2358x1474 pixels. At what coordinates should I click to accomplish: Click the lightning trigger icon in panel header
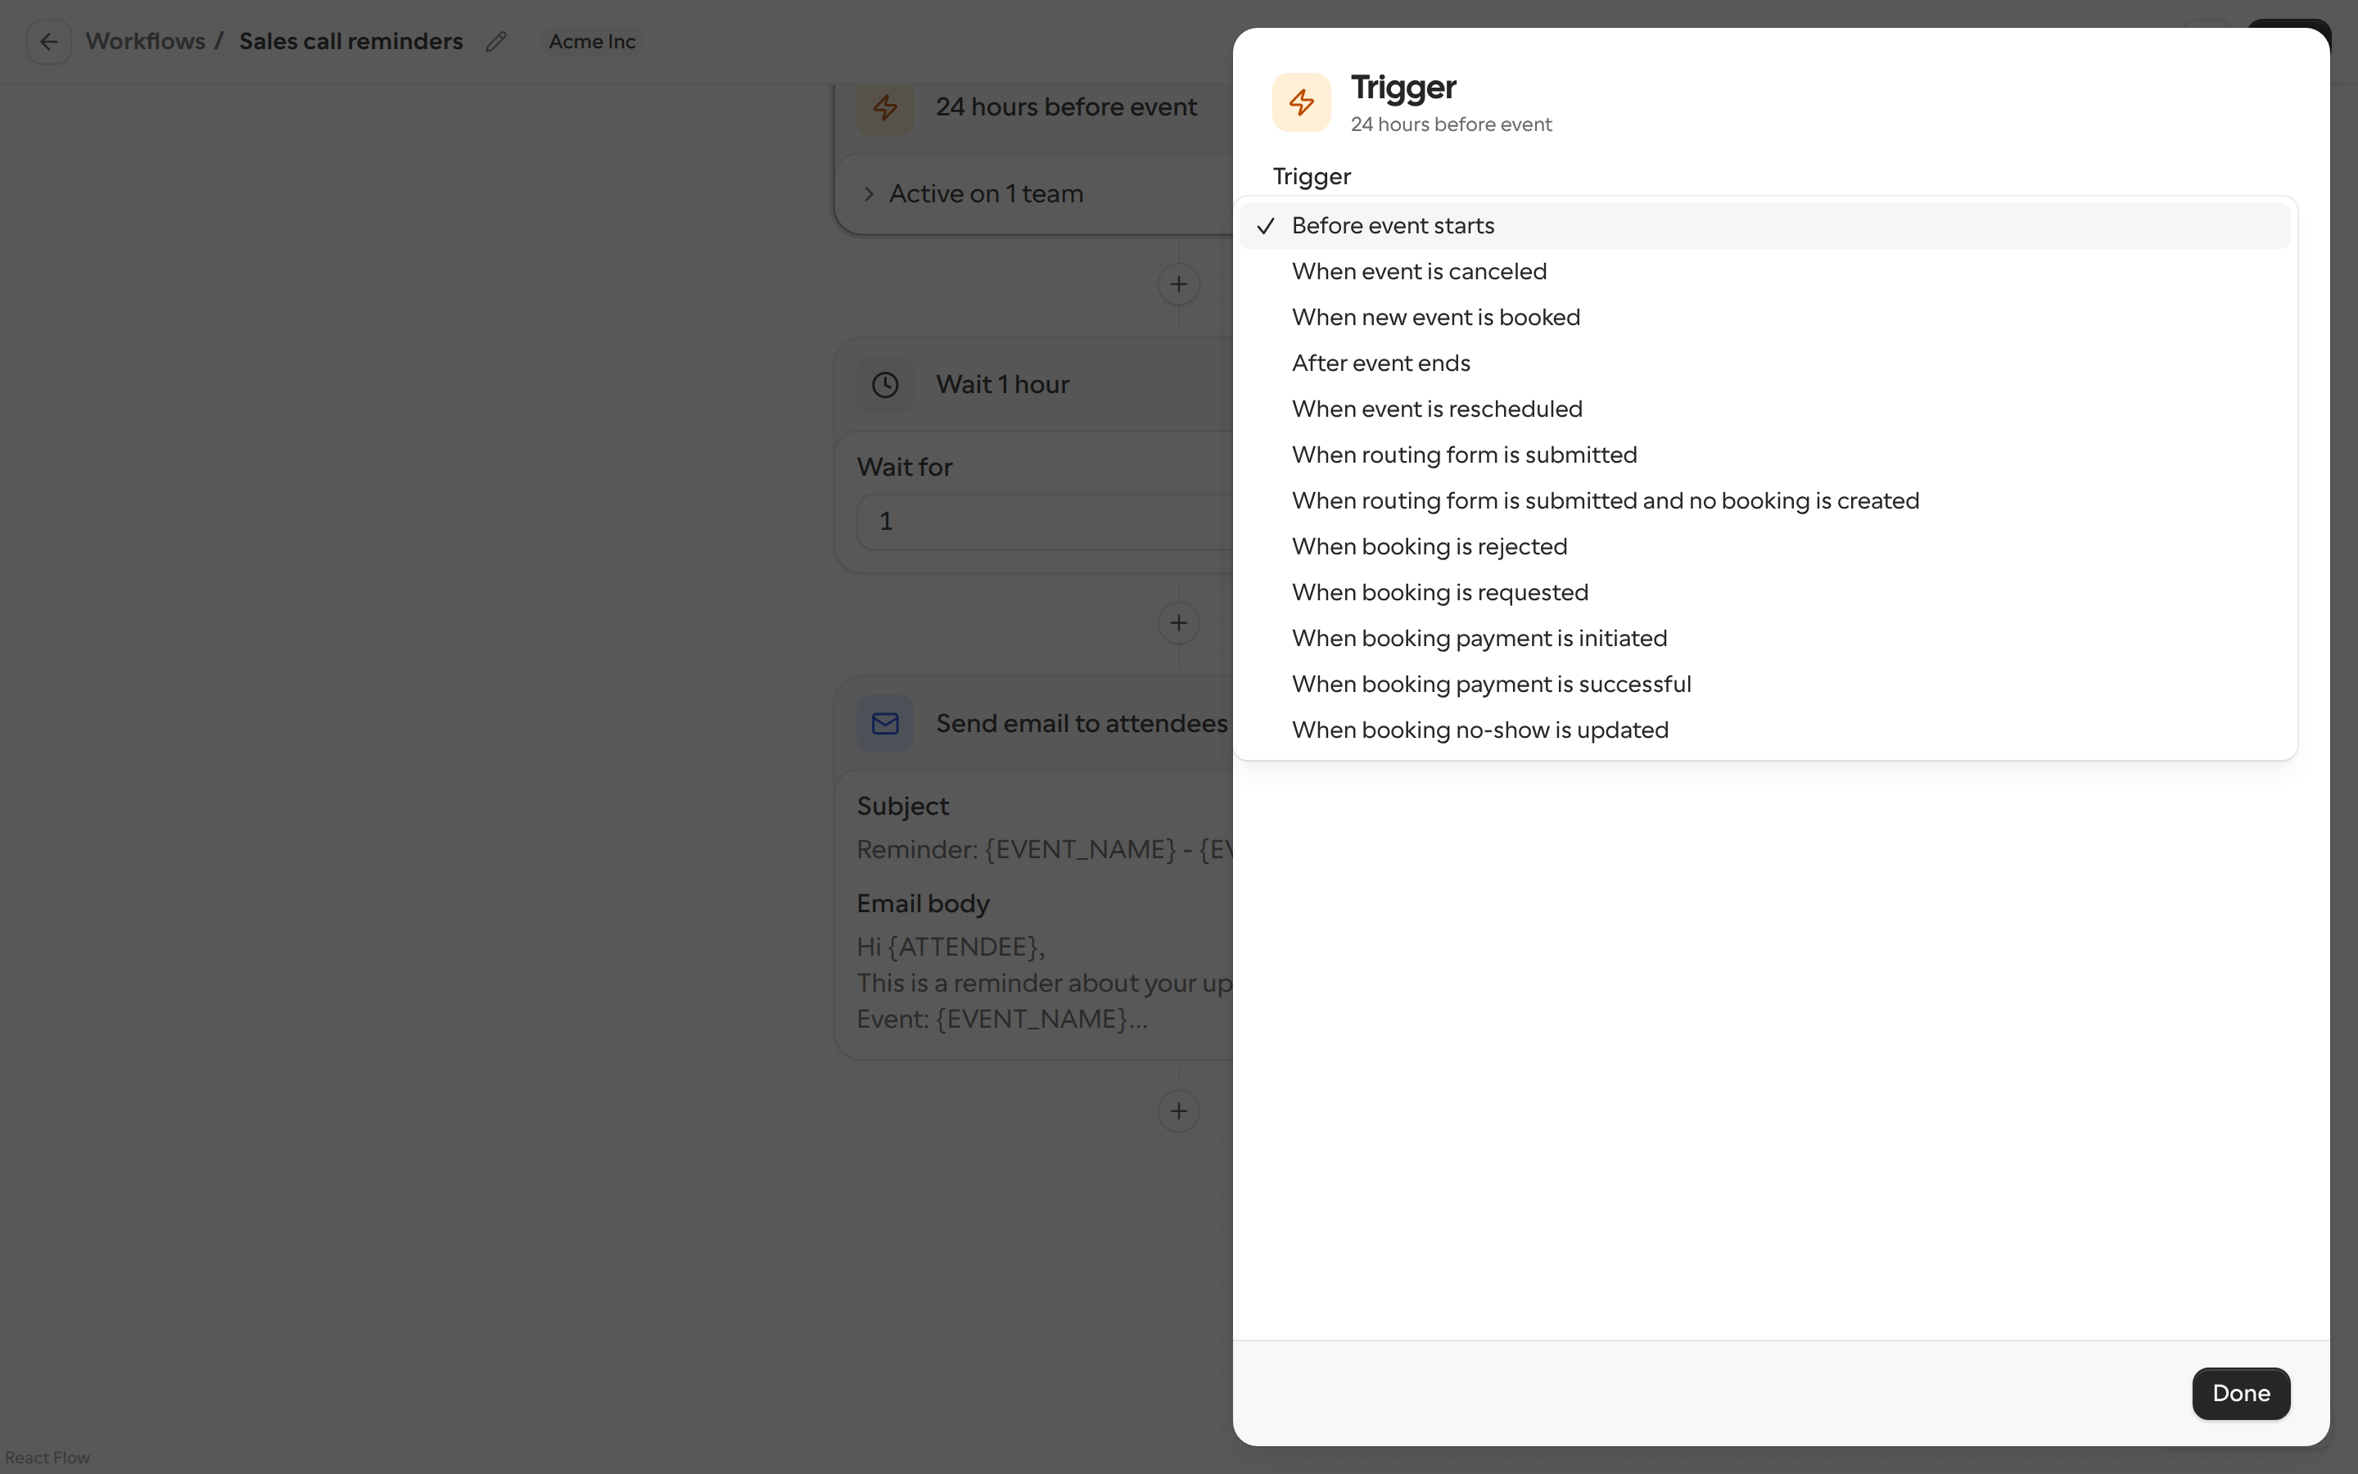(x=1301, y=102)
